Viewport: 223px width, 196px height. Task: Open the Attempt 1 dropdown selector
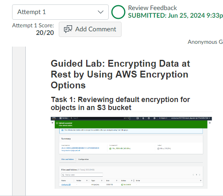click(60, 12)
